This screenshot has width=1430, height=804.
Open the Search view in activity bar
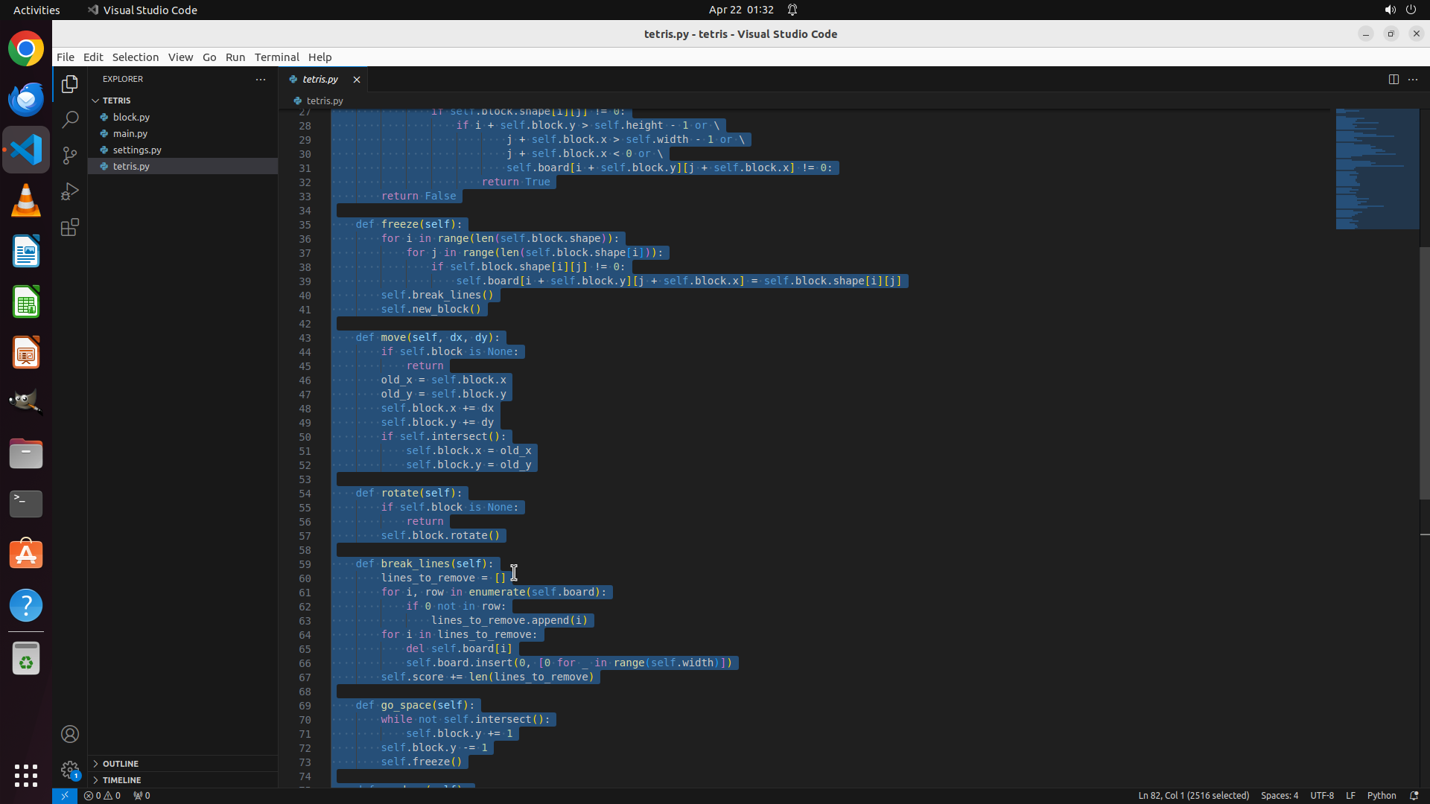coord(70,119)
